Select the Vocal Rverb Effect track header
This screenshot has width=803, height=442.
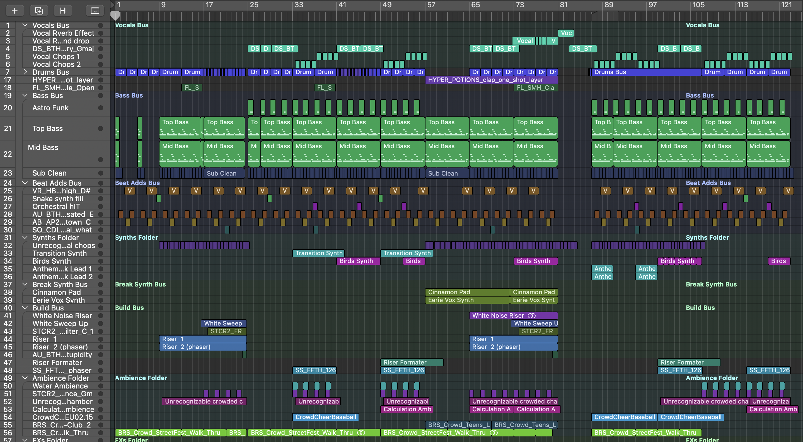(x=63, y=33)
